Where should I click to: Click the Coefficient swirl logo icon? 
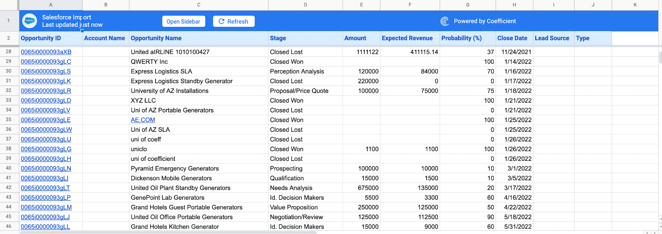(445, 21)
